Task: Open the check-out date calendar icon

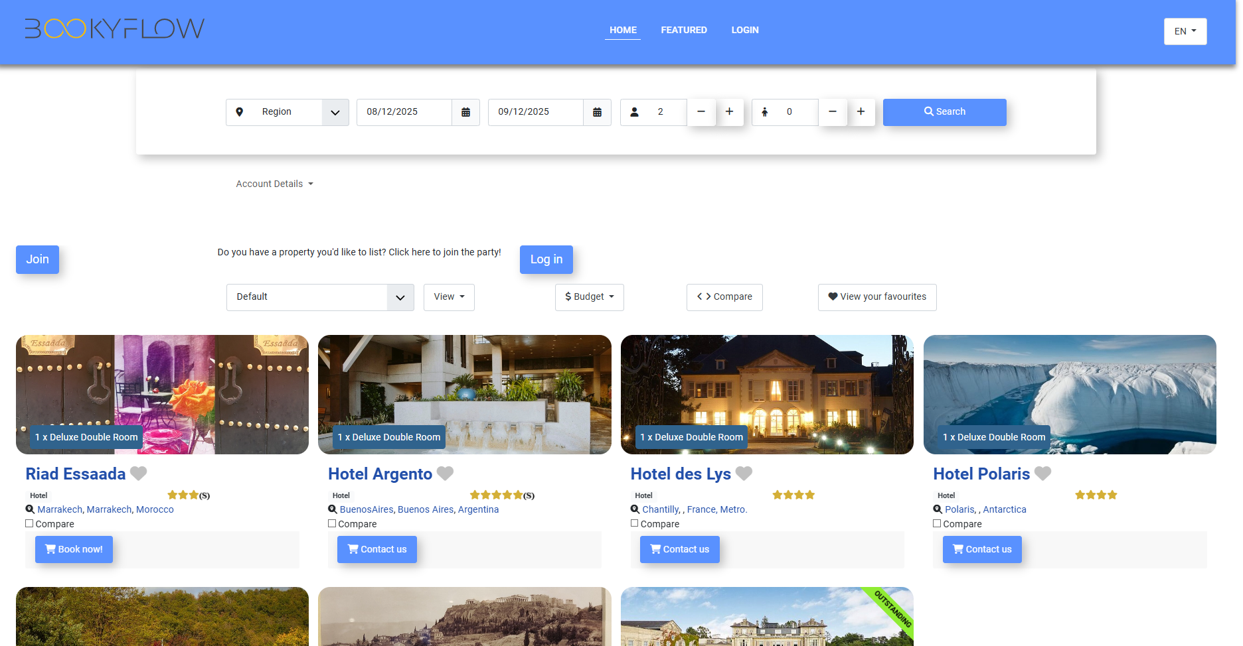Action: point(597,112)
